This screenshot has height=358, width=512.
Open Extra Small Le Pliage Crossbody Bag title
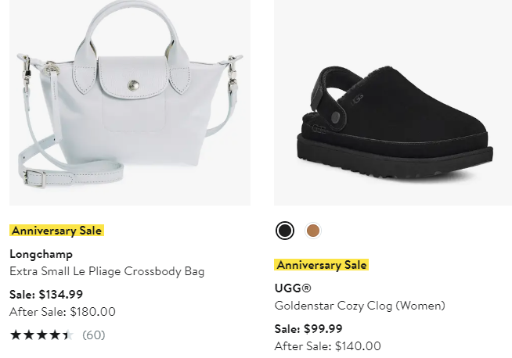106,271
